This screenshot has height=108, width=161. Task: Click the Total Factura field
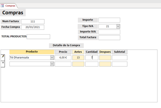tap(109, 38)
